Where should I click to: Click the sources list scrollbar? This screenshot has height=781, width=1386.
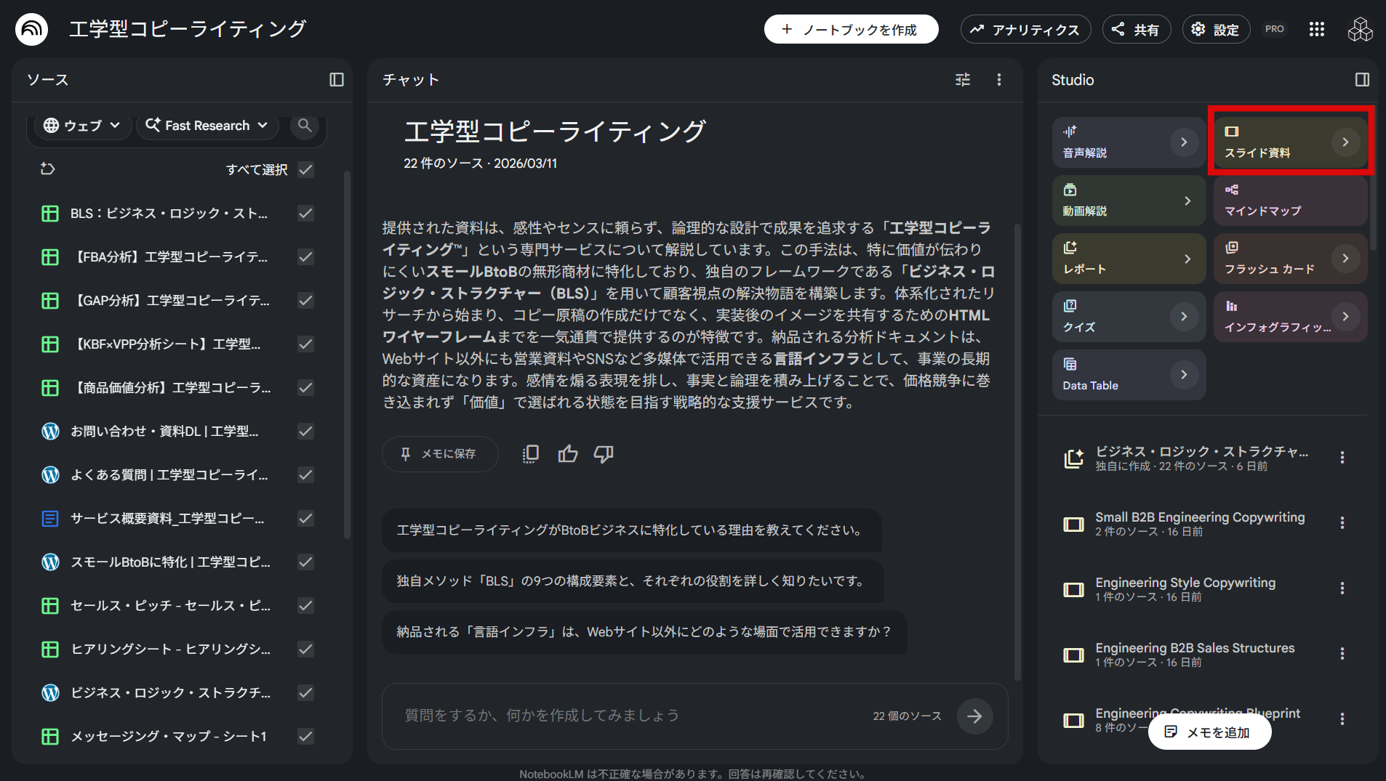pos(347,355)
